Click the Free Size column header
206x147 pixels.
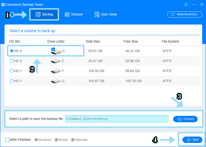[x=131, y=41]
